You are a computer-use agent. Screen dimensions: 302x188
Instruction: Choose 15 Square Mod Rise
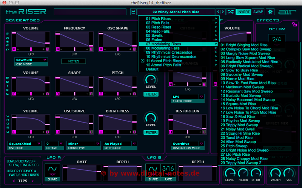pos(238,104)
